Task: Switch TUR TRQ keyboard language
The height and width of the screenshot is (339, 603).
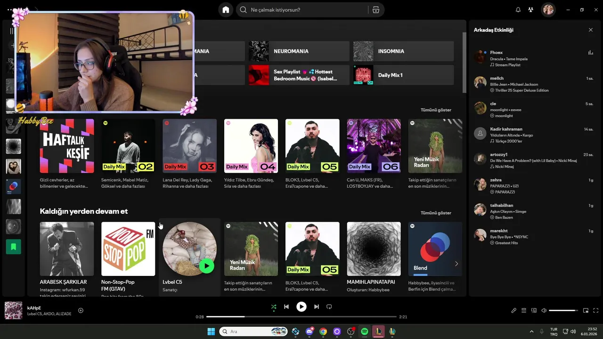Action: coord(554,331)
